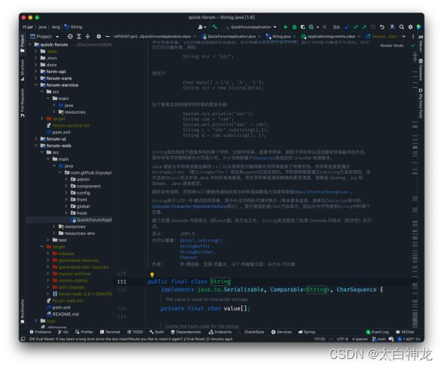444x368 pixels.
Task: Open the Structure side tool window
Action: tap(23, 70)
